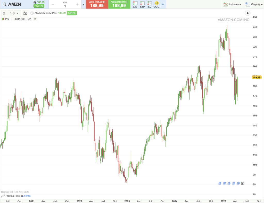The width and height of the screenshot is (264, 203).
Task: Open the 1 S timeframe dropdown
Action: click(x=14, y=13)
